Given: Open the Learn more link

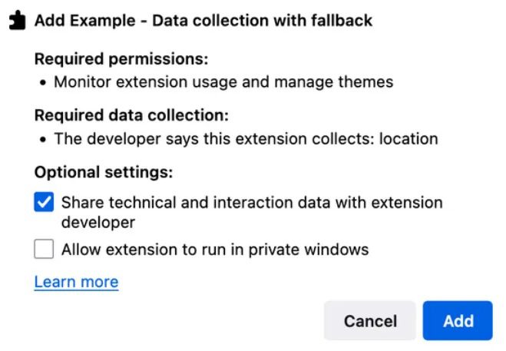Looking at the screenshot, I should pos(76,282).
